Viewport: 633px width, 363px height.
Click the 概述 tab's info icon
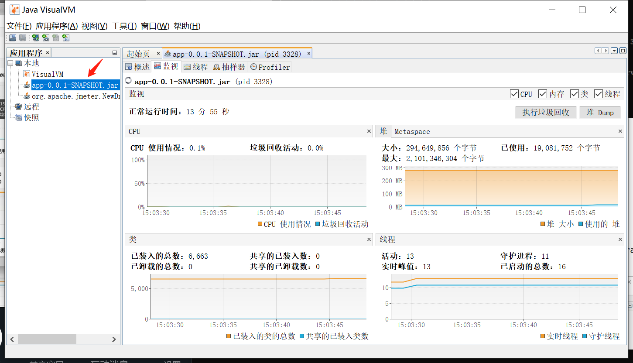click(129, 67)
